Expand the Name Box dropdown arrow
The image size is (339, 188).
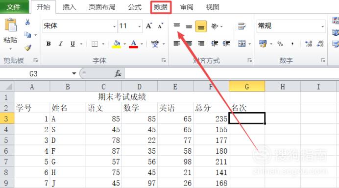74,73
